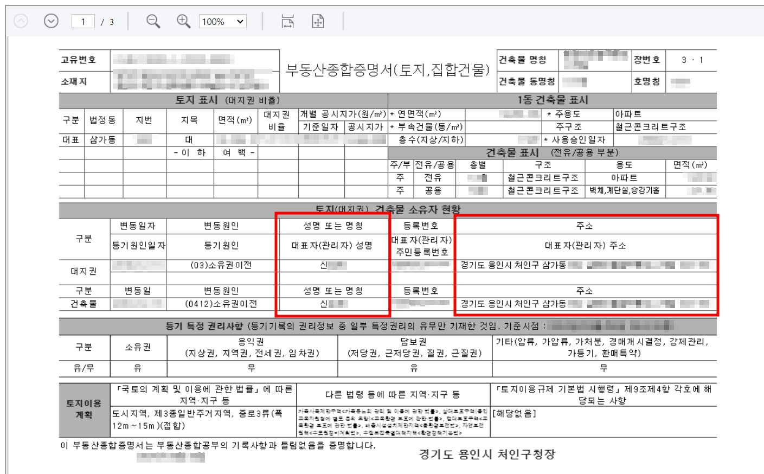Select the 대표자(관리자) 성명 header
764x474 pixels.
click(x=332, y=246)
